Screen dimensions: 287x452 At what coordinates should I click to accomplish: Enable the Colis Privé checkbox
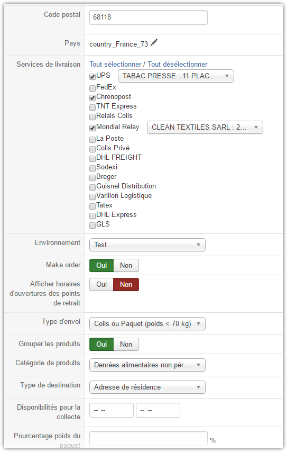click(92, 149)
